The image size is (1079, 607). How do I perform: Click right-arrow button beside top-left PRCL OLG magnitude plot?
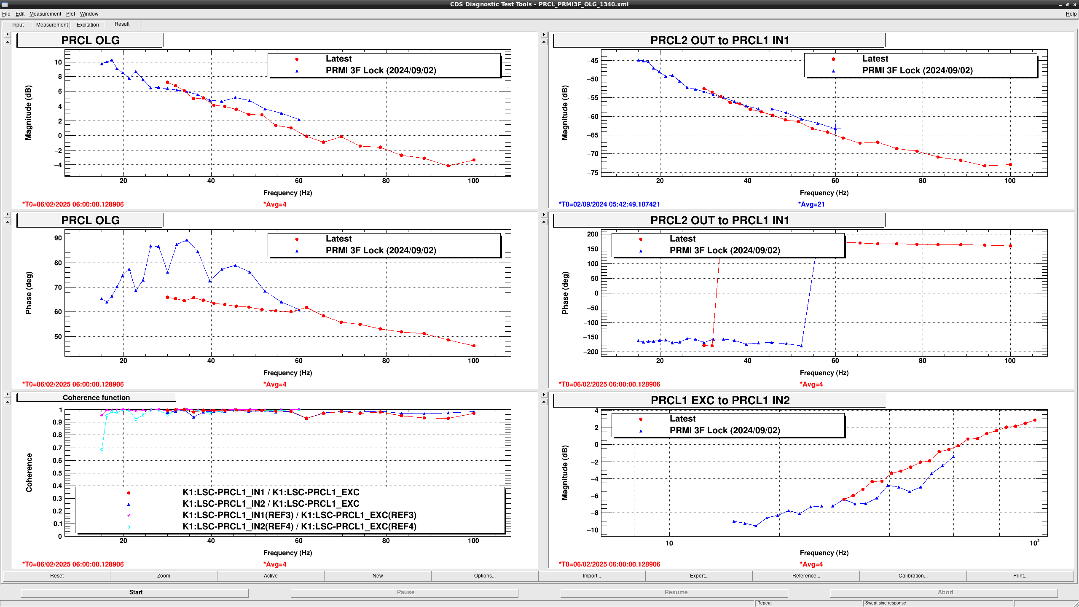7,35
